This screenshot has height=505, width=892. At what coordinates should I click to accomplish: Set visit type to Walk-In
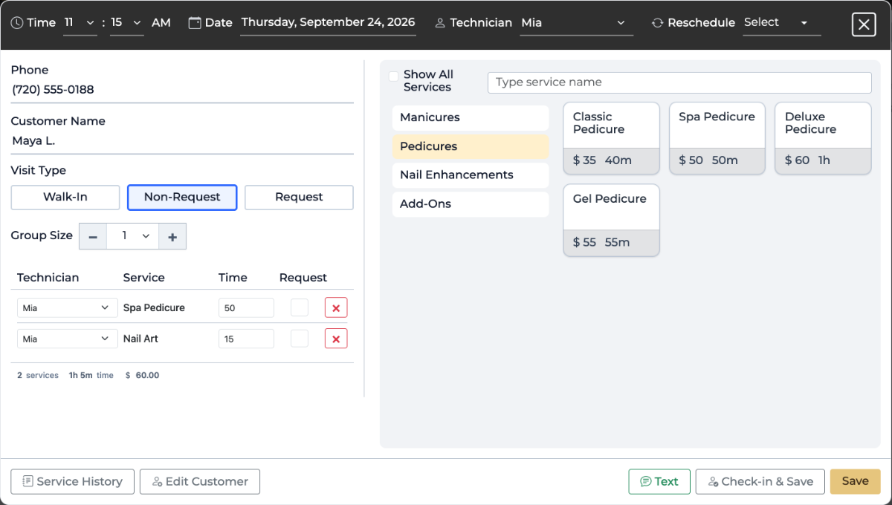(x=65, y=198)
